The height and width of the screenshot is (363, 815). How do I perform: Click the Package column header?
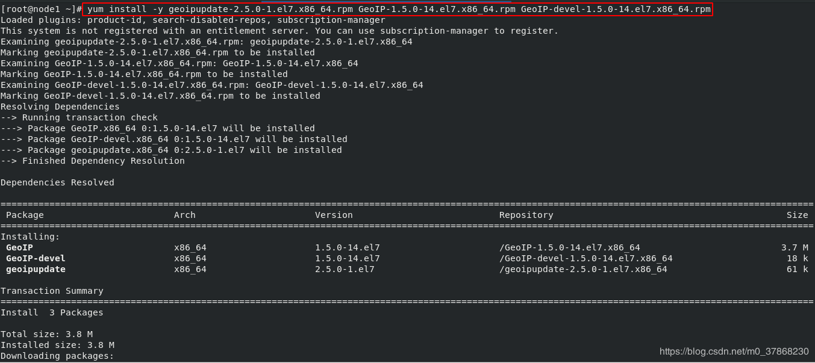pyautogui.click(x=25, y=215)
